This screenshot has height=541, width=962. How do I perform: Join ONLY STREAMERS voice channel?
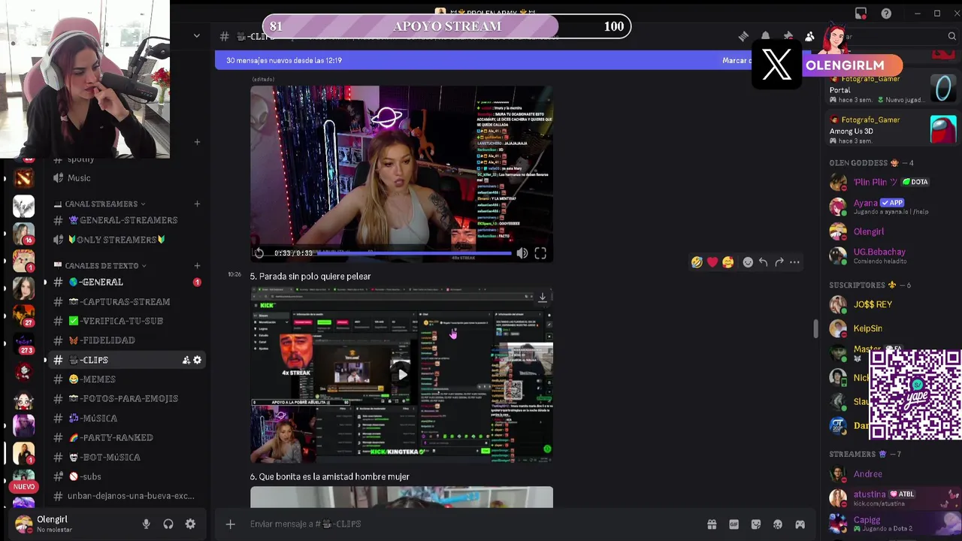[x=125, y=240]
